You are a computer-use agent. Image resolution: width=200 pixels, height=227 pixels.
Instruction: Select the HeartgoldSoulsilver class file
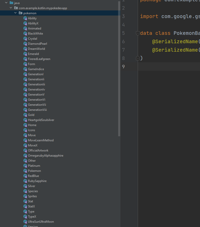[41, 120]
